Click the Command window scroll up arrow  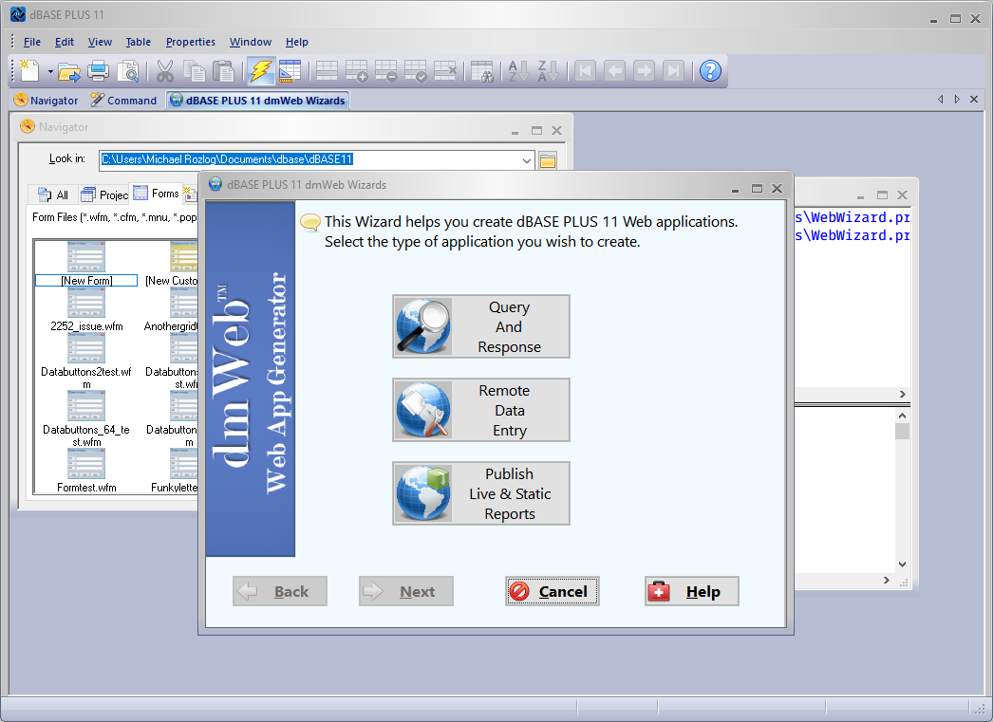point(903,416)
